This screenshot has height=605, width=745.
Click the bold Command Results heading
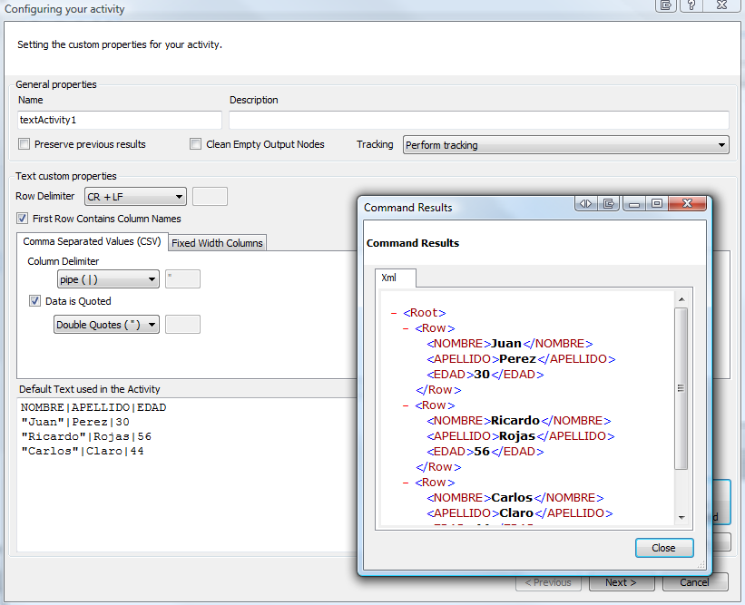click(413, 243)
